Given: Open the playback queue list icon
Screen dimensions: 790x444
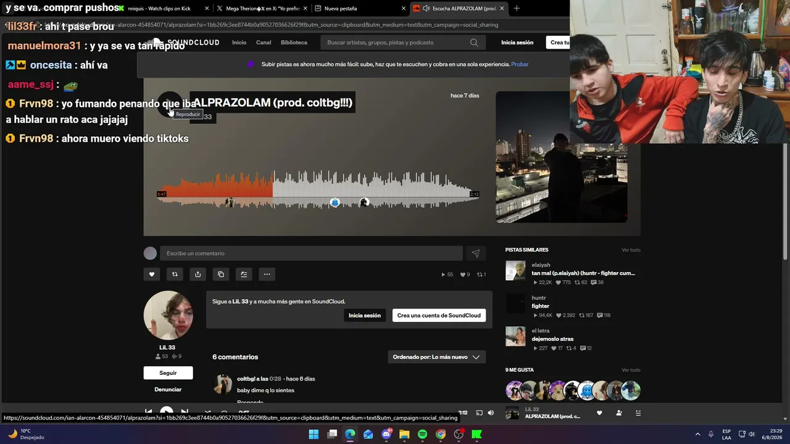Looking at the screenshot, I should 638,413.
